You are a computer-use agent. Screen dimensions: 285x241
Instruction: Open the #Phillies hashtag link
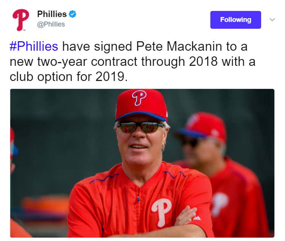coord(34,47)
